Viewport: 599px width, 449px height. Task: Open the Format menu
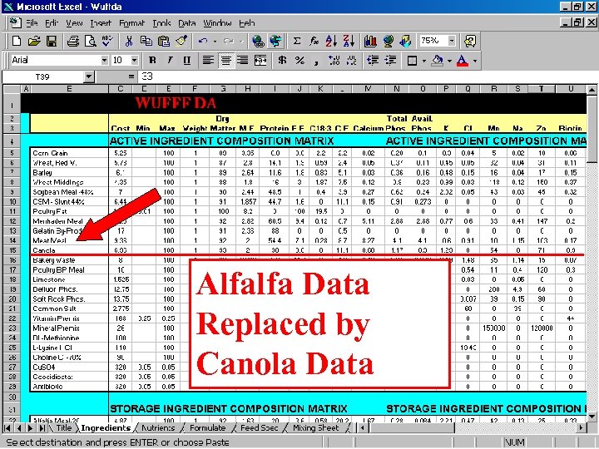coord(131,23)
